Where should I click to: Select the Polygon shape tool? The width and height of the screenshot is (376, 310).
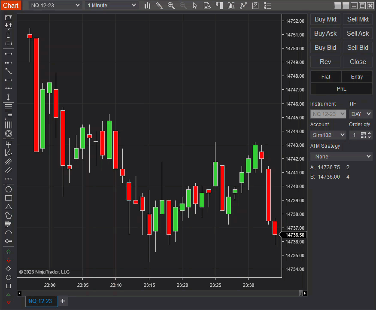[x=9, y=215]
